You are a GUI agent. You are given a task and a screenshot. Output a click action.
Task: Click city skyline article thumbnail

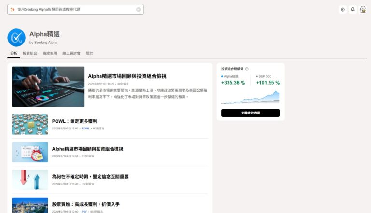pos(30,205)
